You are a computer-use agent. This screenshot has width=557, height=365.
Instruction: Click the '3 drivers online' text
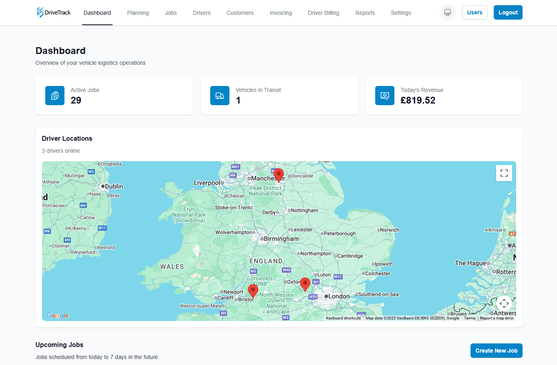click(61, 151)
